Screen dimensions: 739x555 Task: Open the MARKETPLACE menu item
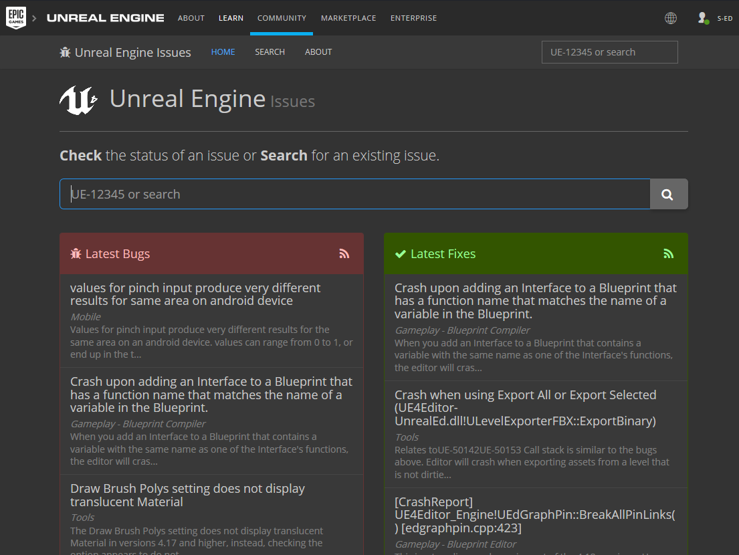click(x=348, y=18)
